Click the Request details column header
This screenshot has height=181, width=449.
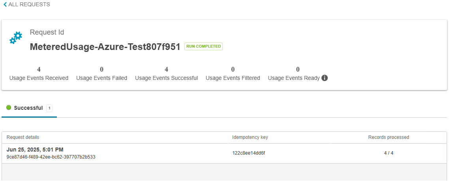tap(23, 137)
